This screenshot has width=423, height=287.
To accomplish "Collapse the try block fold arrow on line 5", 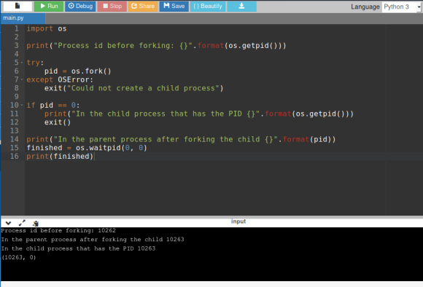I will 22,63.
